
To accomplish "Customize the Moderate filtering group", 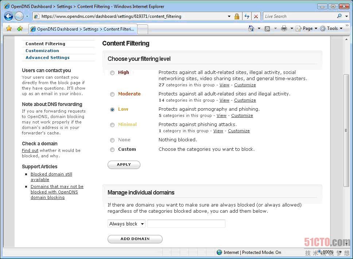I will [x=245, y=100].
